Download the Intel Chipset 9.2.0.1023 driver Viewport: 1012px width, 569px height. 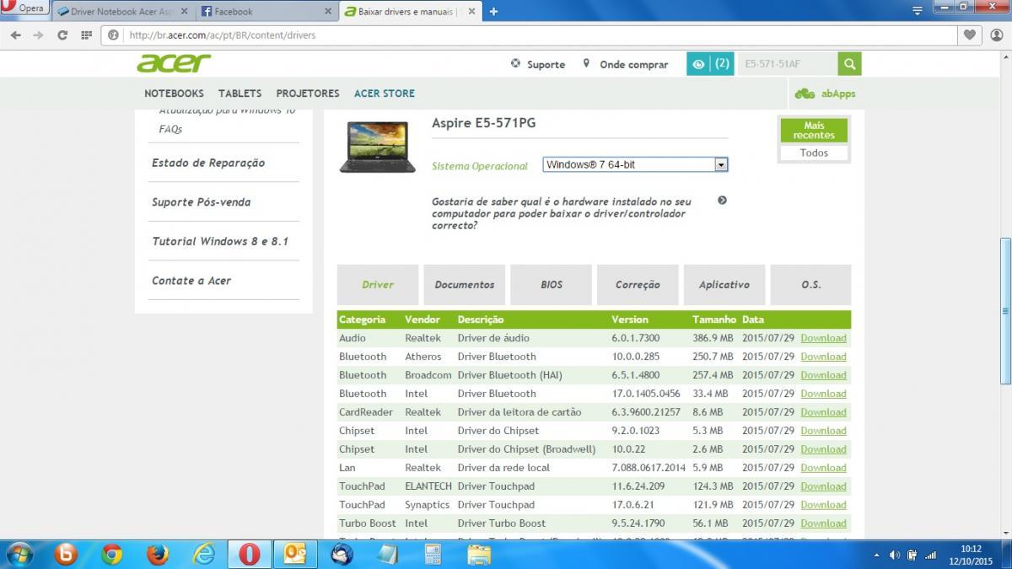point(823,431)
